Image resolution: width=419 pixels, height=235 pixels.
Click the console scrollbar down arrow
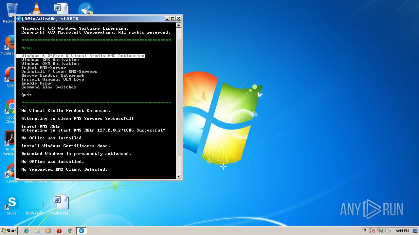[x=179, y=177]
